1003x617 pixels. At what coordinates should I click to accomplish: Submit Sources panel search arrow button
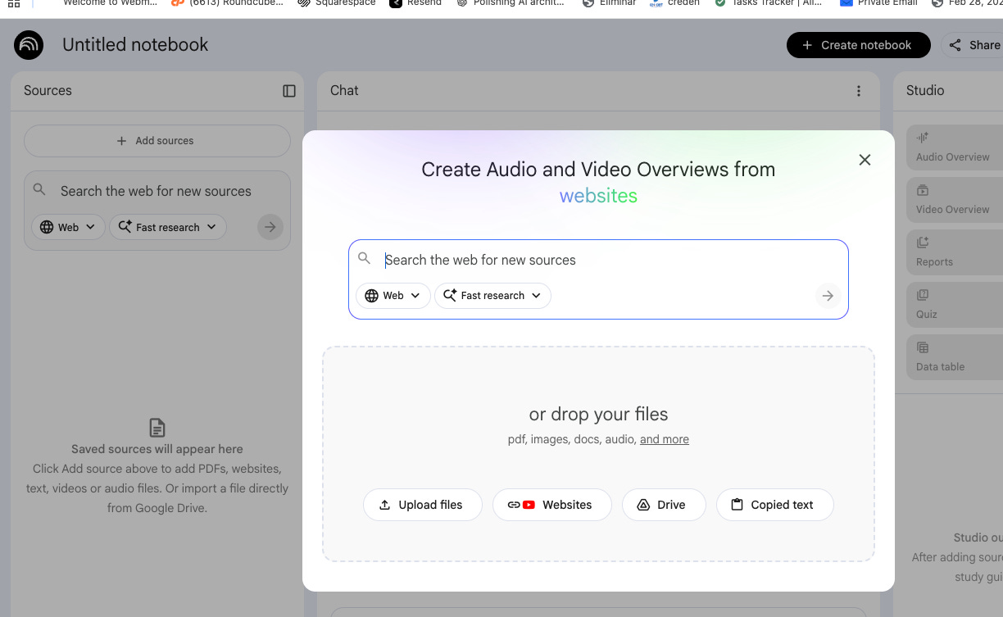[x=270, y=227]
